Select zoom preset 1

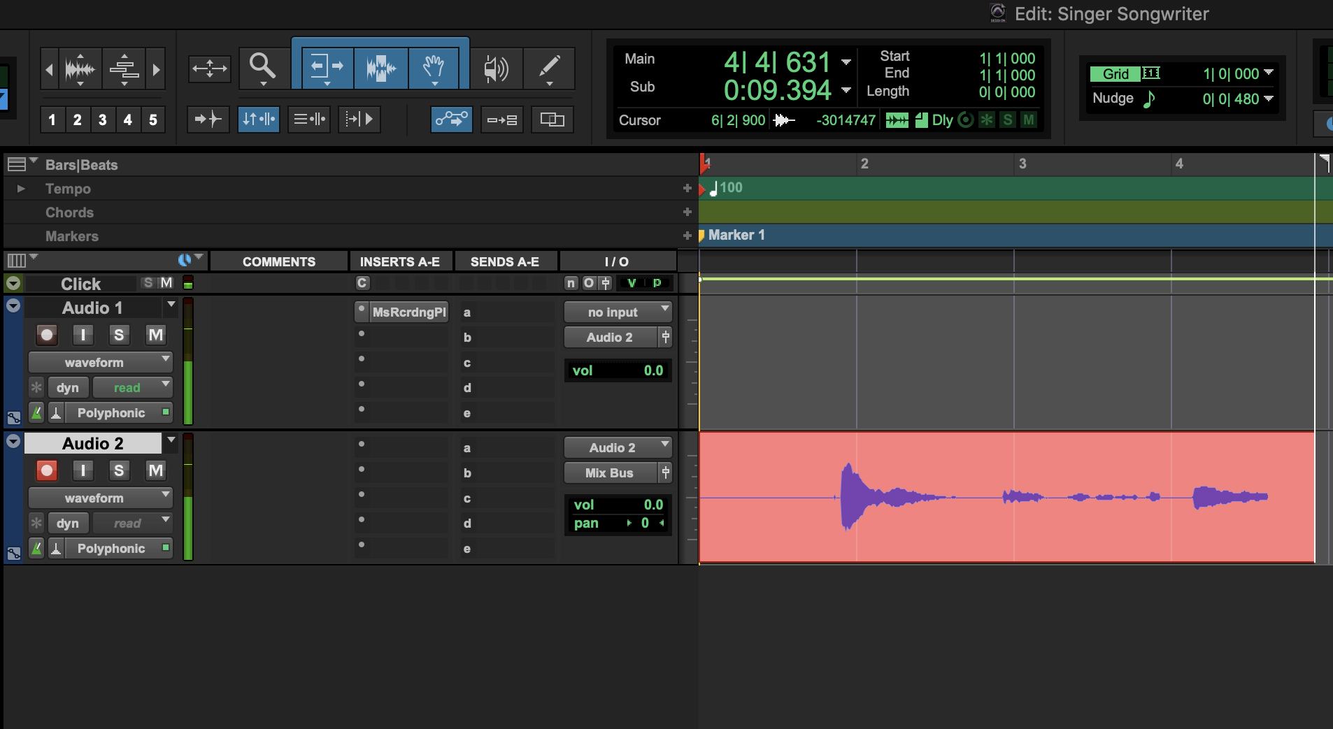[x=52, y=120]
